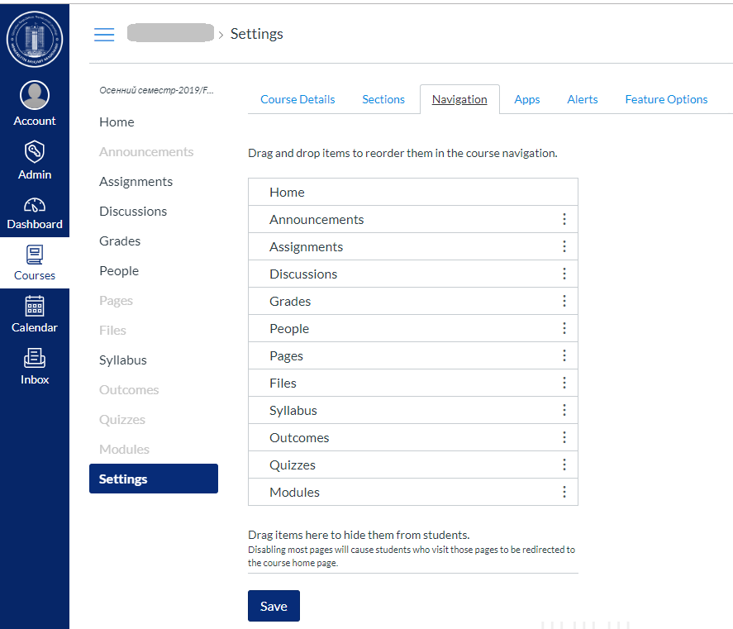The image size is (733, 629).
Task: Open the People link in course menu
Action: [x=119, y=271]
